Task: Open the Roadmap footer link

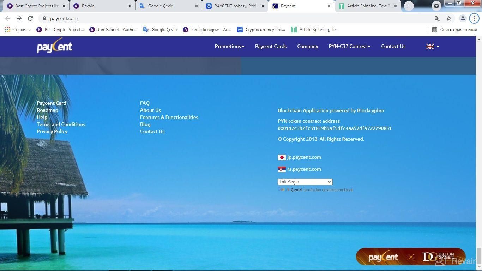Action: (47, 110)
